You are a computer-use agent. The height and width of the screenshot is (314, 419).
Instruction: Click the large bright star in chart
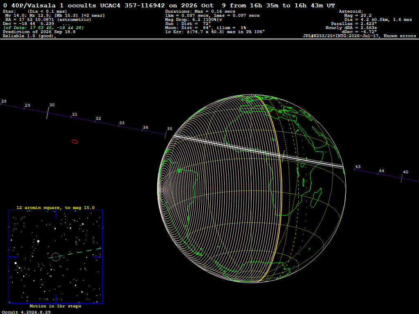(38, 241)
